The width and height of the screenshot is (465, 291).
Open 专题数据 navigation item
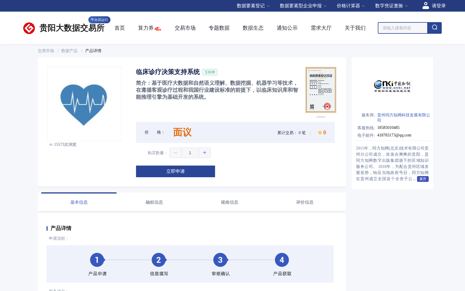click(219, 28)
